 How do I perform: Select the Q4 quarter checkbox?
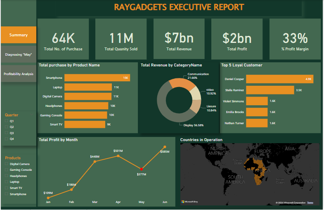(x=6, y=139)
